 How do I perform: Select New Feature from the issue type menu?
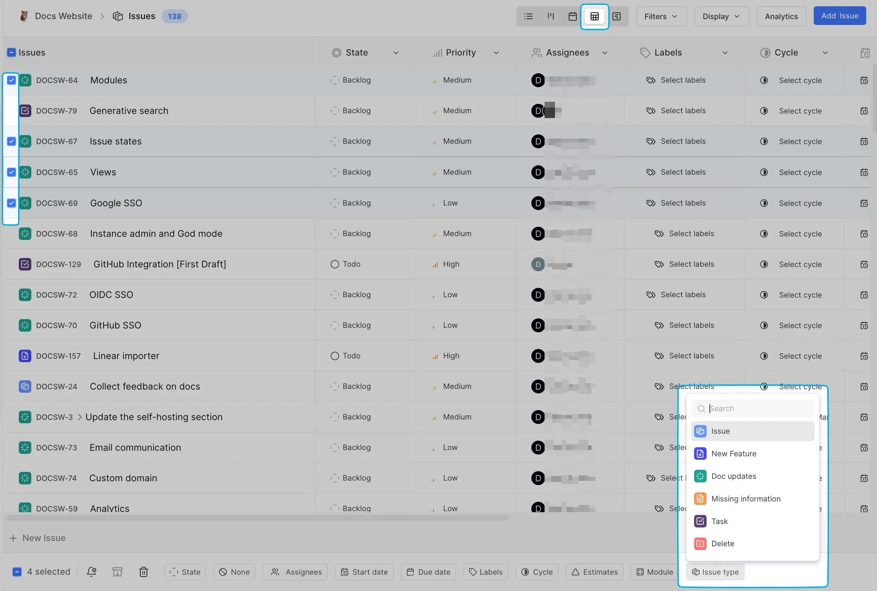tap(733, 453)
